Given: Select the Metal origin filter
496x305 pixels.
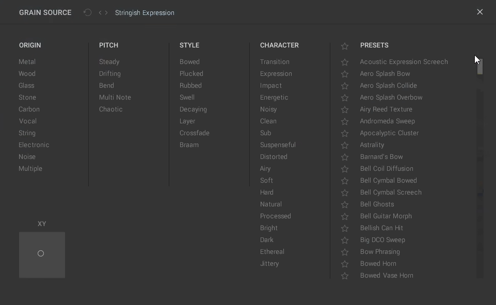Looking at the screenshot, I should pyautogui.click(x=27, y=61).
